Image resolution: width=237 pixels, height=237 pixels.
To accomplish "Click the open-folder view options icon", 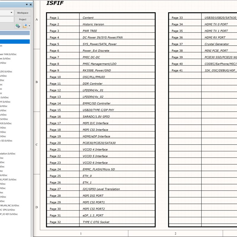I will (x=25, y=26).
